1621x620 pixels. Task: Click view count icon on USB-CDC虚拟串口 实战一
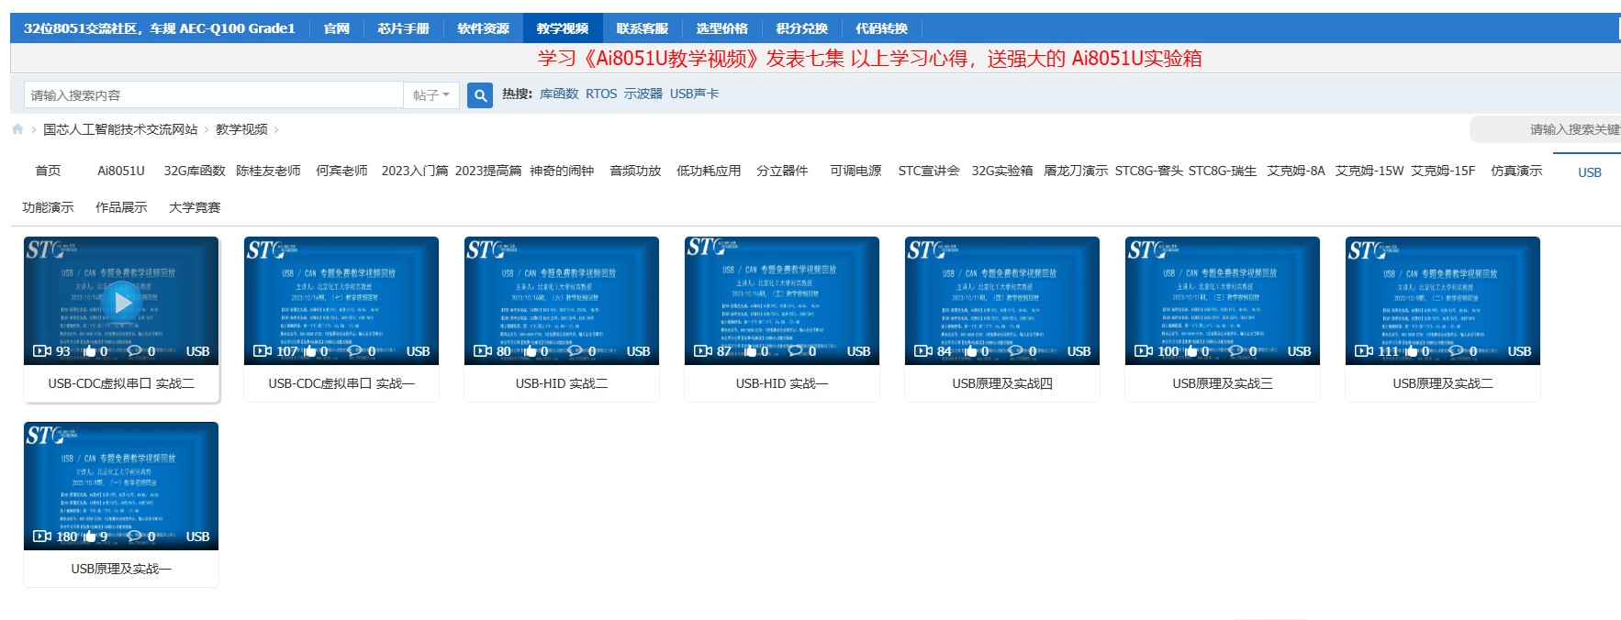263,351
